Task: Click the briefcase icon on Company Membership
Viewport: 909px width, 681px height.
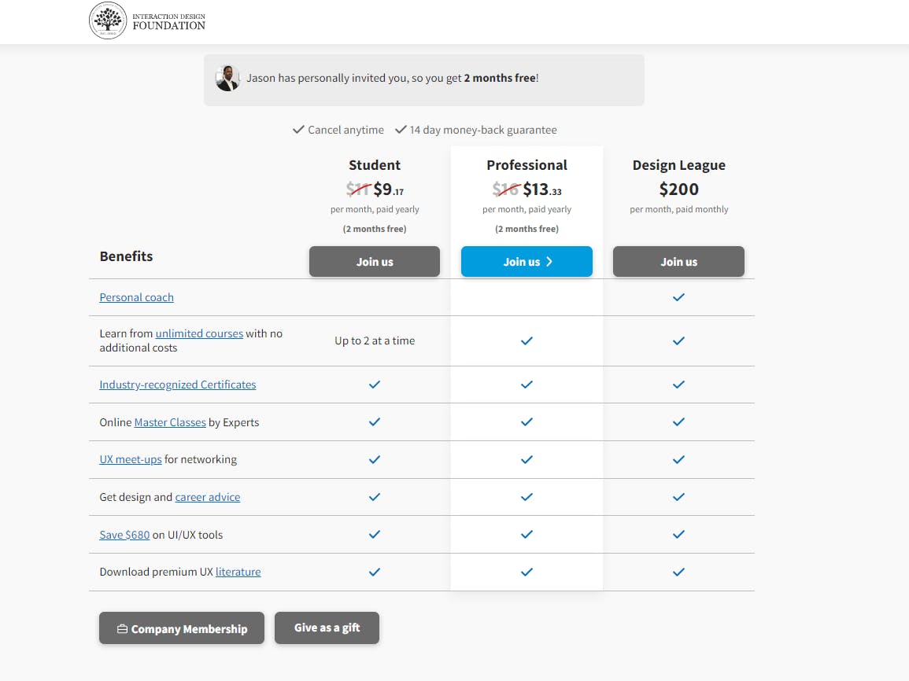Action: point(122,628)
